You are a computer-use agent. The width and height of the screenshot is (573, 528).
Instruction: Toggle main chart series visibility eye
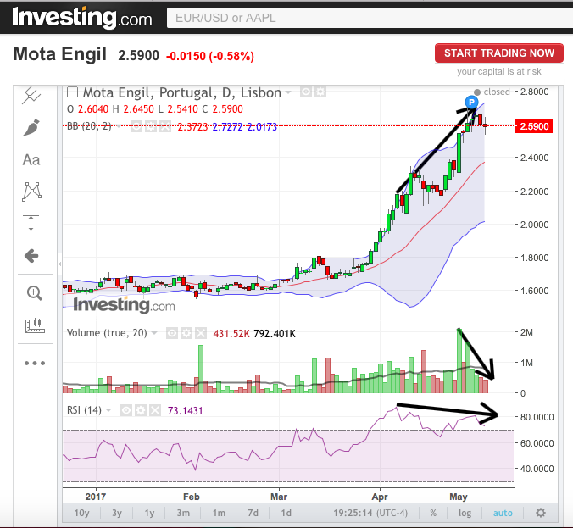point(306,92)
